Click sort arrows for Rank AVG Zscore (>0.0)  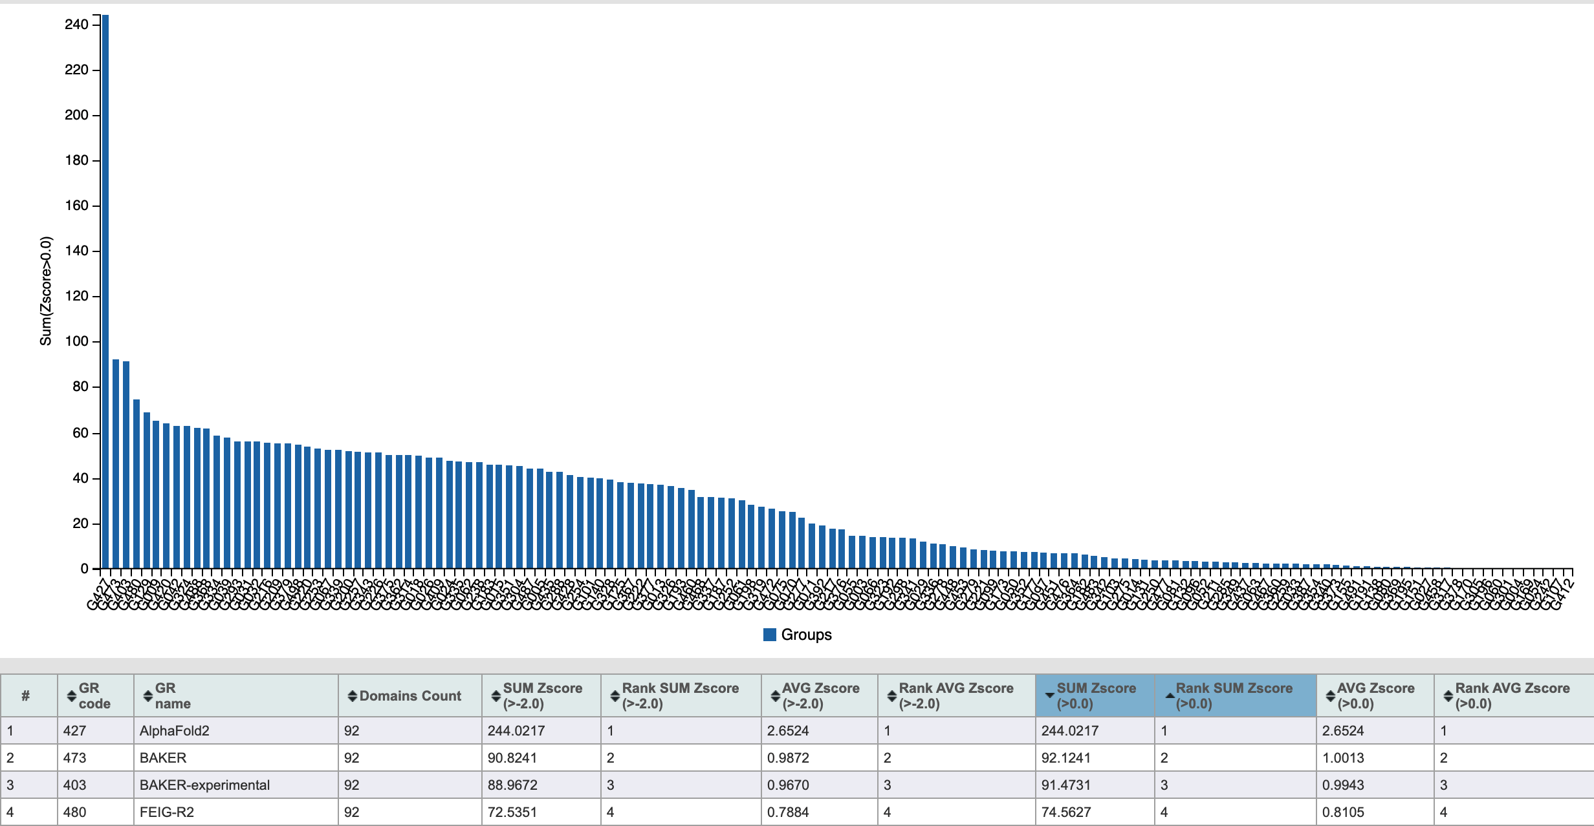[x=1447, y=696]
